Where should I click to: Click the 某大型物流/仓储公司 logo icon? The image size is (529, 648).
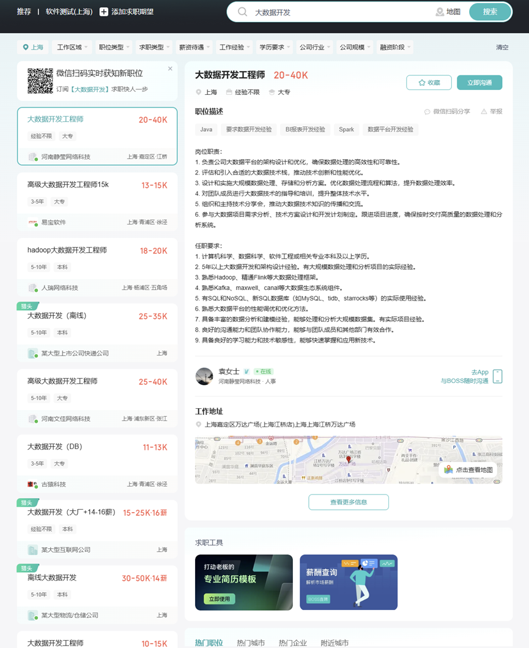(32, 616)
